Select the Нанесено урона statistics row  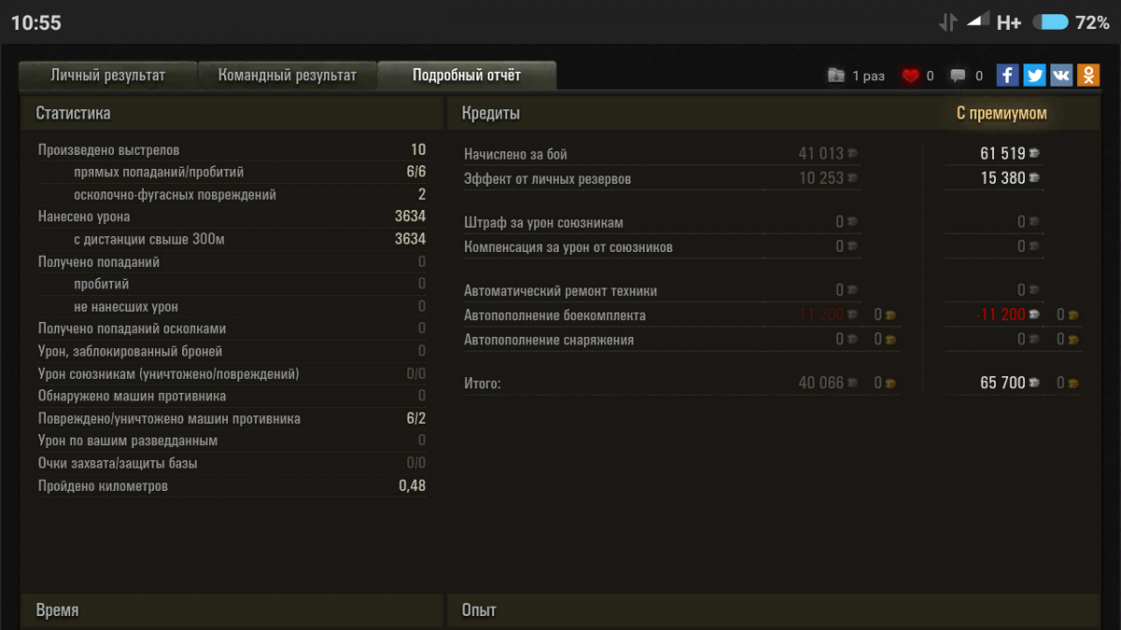coord(232,217)
